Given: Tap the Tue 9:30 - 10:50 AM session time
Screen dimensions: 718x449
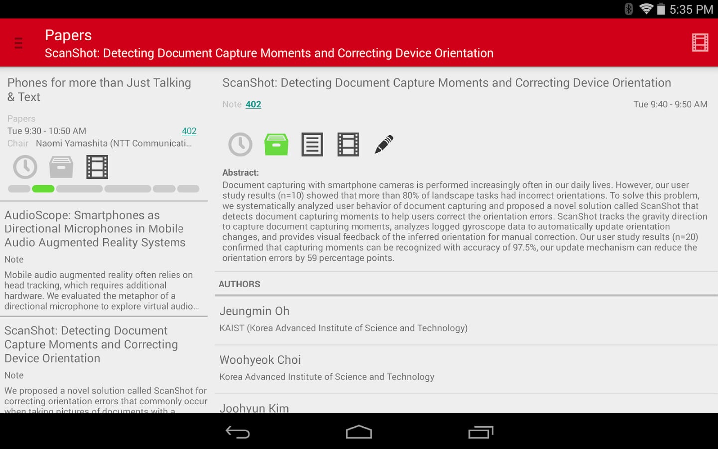Looking at the screenshot, I should pos(47,131).
